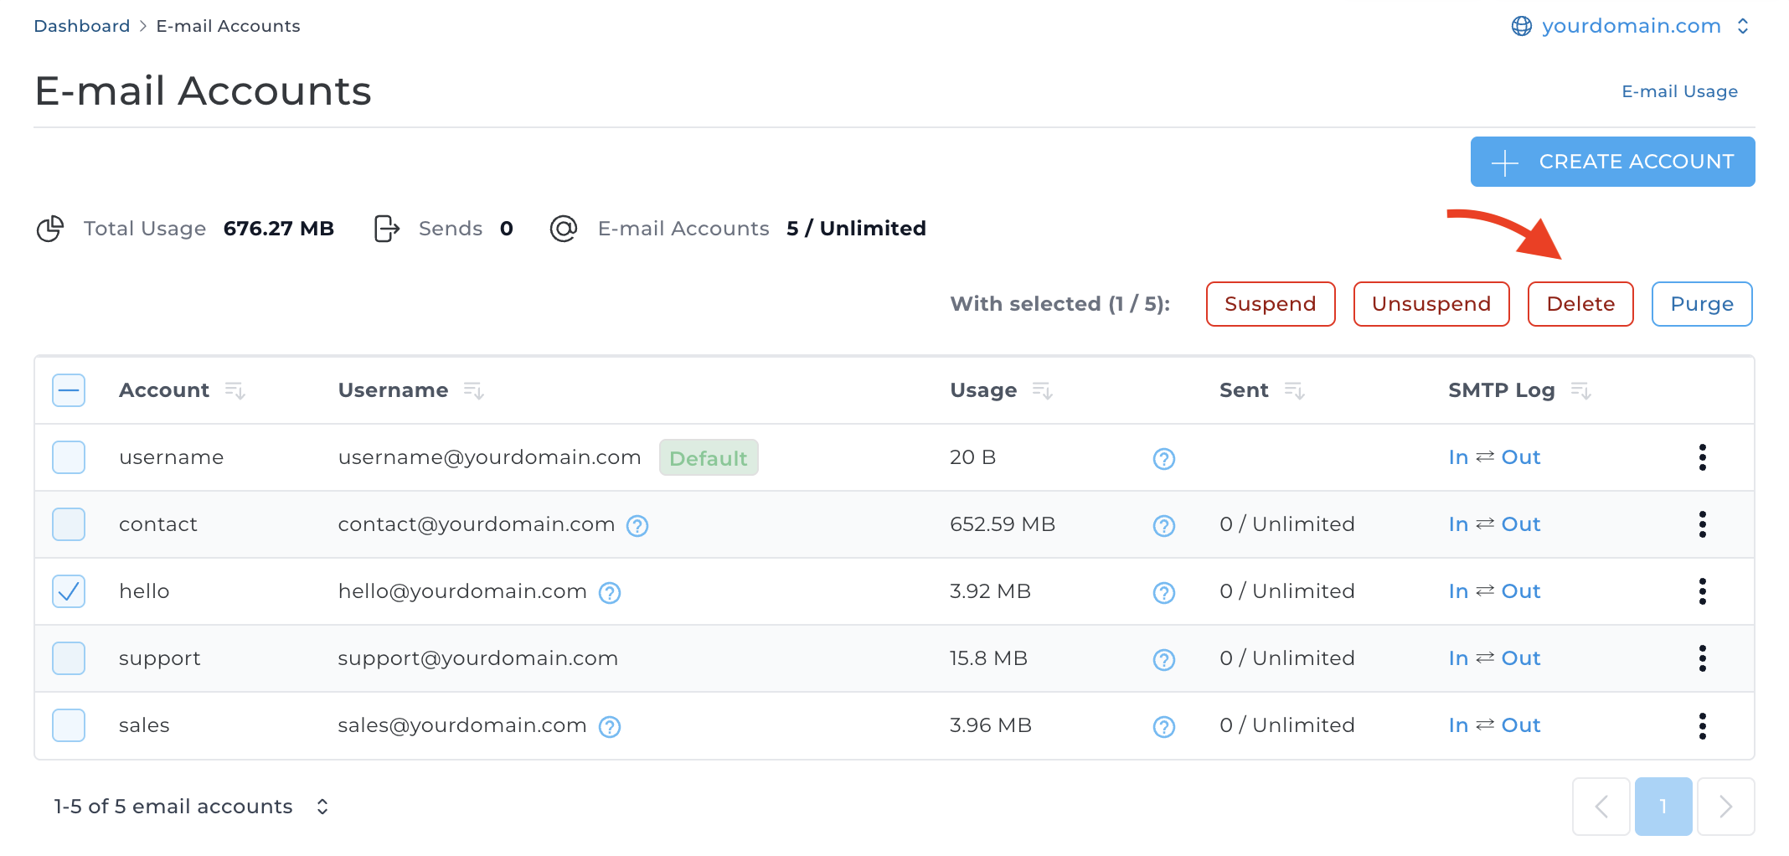The image size is (1789, 856).
Task: Open three-dot menu for contact account
Action: tap(1702, 524)
